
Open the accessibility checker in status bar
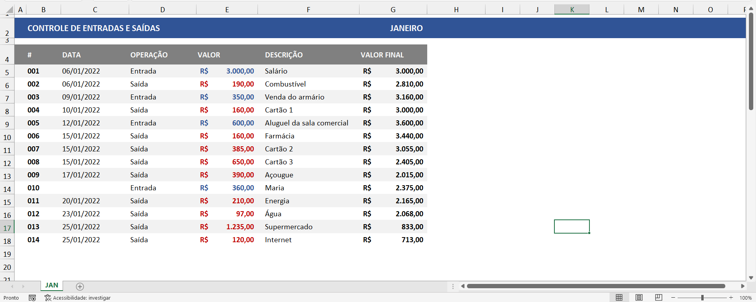[x=78, y=298]
